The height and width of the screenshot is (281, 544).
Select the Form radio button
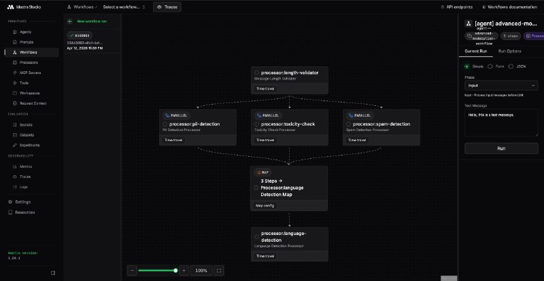pyautogui.click(x=490, y=67)
